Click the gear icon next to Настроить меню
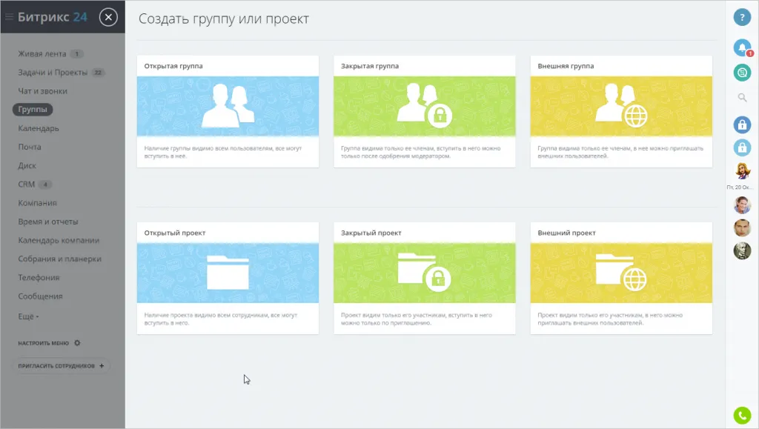759x429 pixels. tap(77, 343)
